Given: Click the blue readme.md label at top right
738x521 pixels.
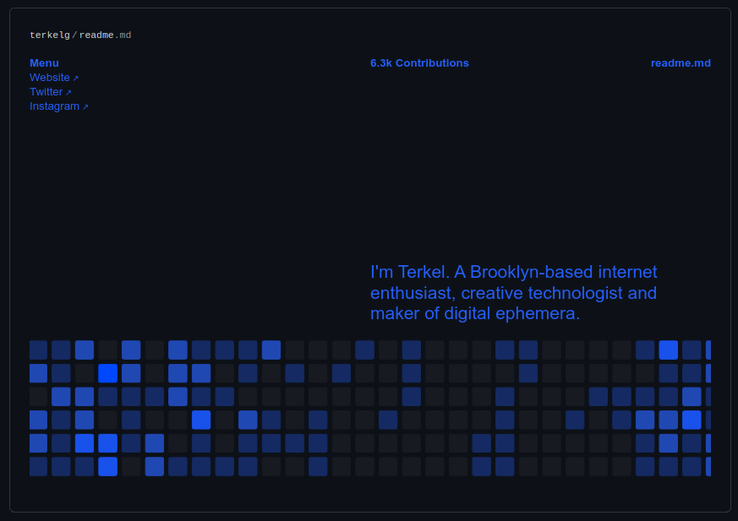Looking at the screenshot, I should (x=681, y=63).
